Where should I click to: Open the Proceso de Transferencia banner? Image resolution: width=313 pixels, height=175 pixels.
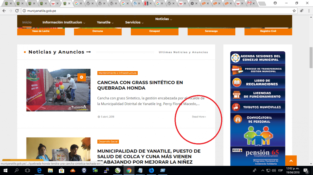click(x=258, y=70)
